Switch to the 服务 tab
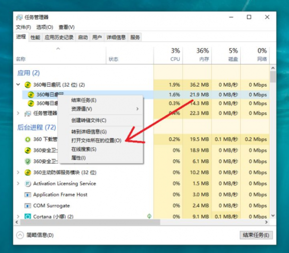The width and height of the screenshot is (289, 253). point(135,38)
